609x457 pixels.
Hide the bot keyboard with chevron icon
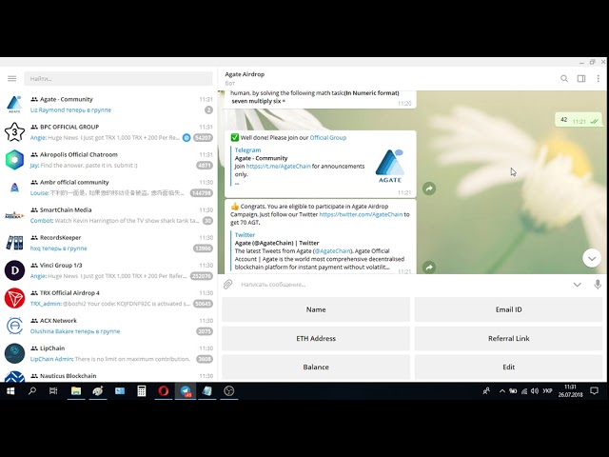[578, 285]
